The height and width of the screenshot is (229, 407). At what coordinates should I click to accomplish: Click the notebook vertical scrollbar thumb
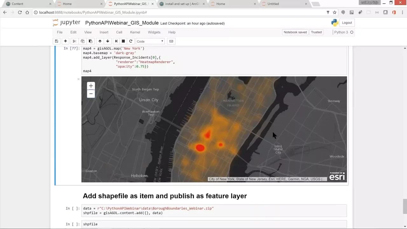(405, 206)
